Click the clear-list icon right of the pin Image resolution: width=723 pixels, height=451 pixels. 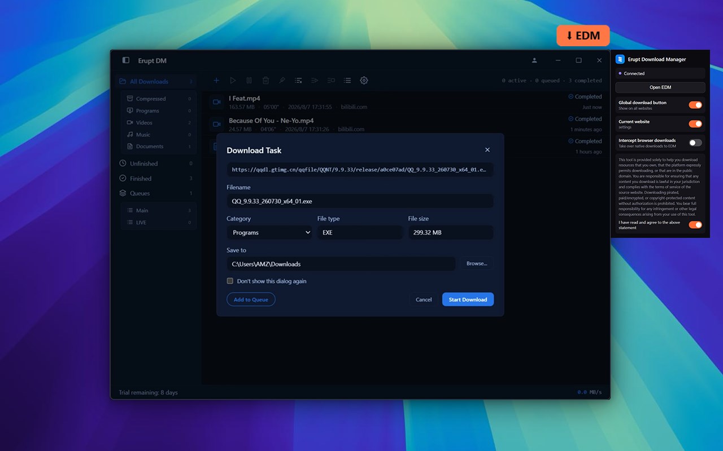click(298, 81)
